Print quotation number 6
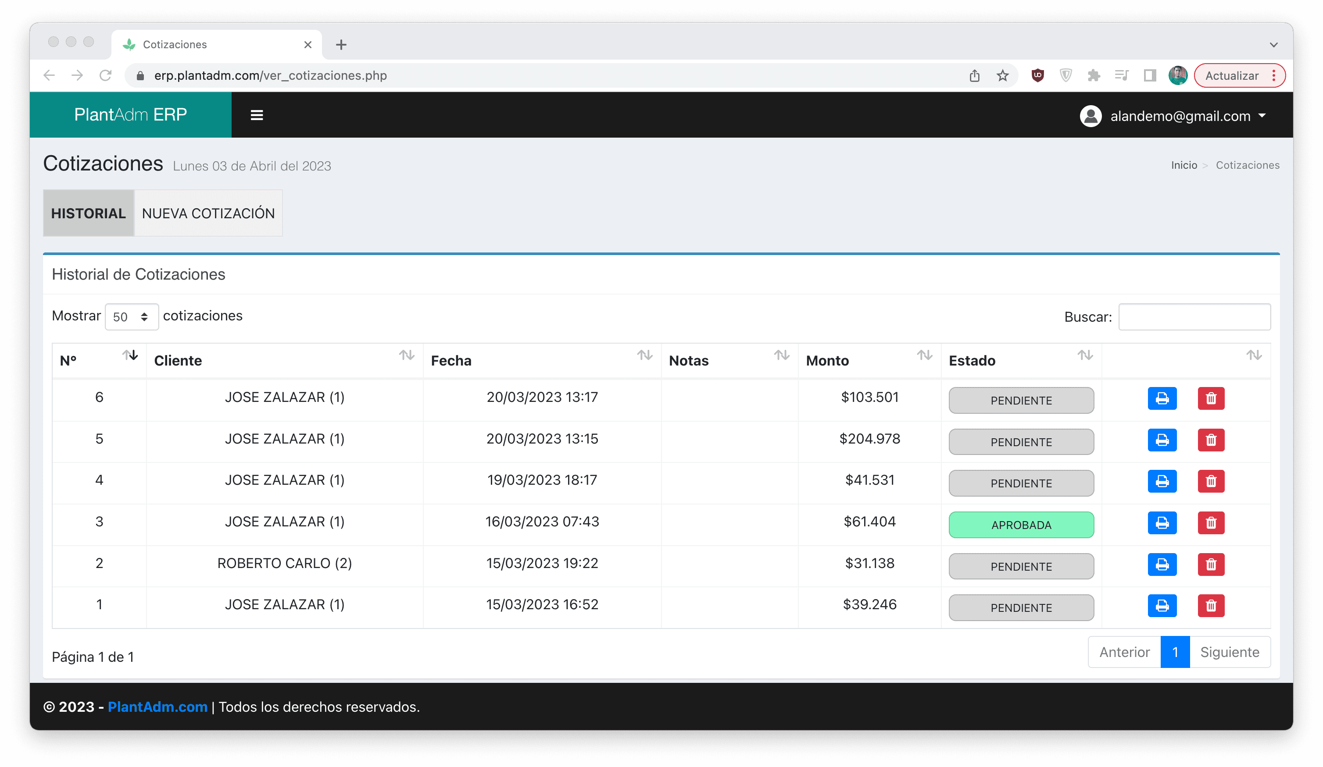 pos(1162,398)
